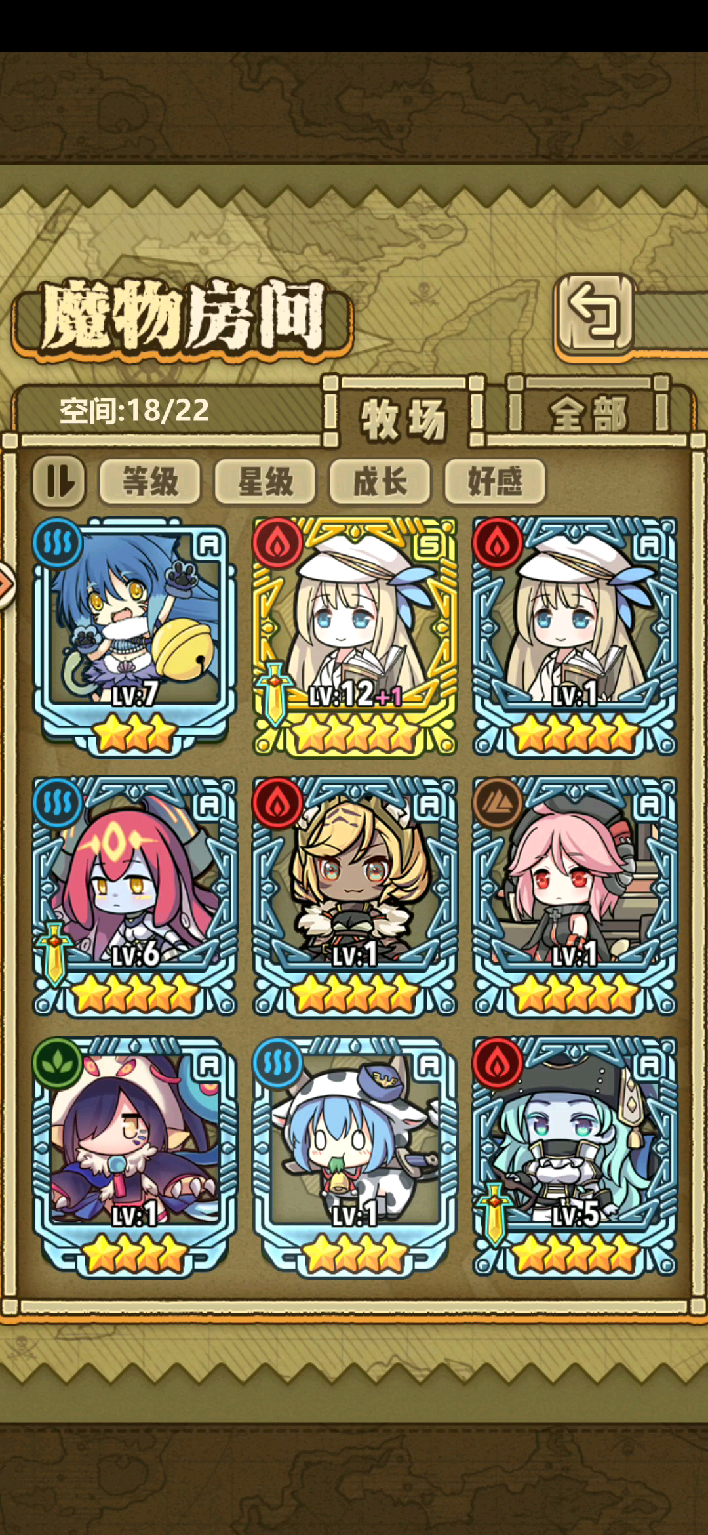The width and height of the screenshot is (708, 1535).
Task: Select the golden S-rank LV:12 monster card
Action: pyautogui.click(x=355, y=637)
